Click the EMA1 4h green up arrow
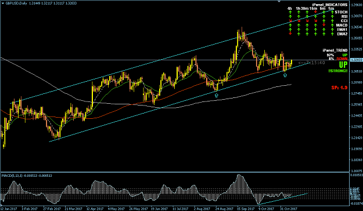This screenshot has height=211, width=363. [290, 30]
